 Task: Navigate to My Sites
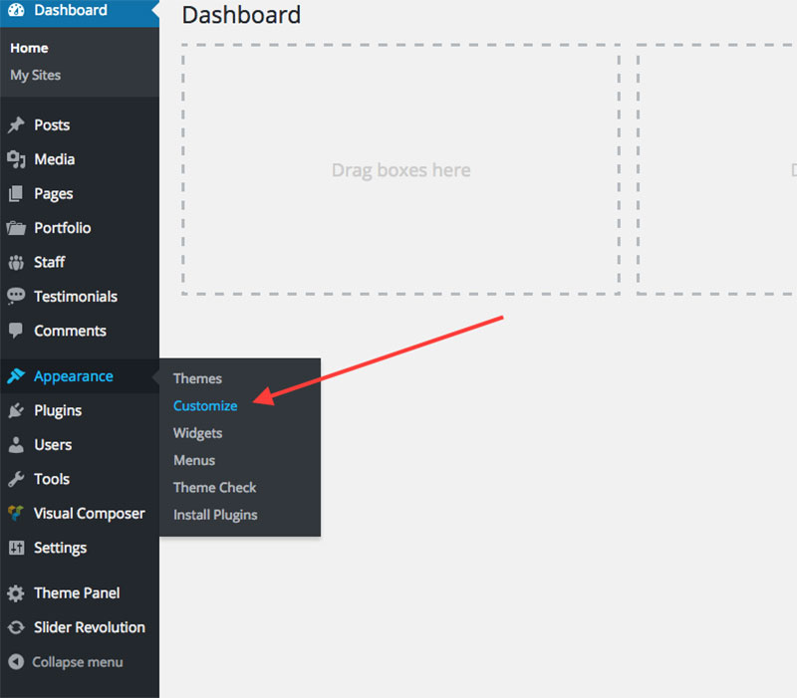click(x=35, y=75)
